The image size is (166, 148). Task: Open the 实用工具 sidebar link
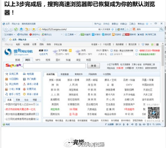(x=12, y=74)
